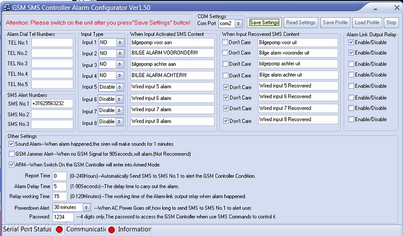Click the TEL No.5 input field
The height and width of the screenshot is (236, 403).
52,84
